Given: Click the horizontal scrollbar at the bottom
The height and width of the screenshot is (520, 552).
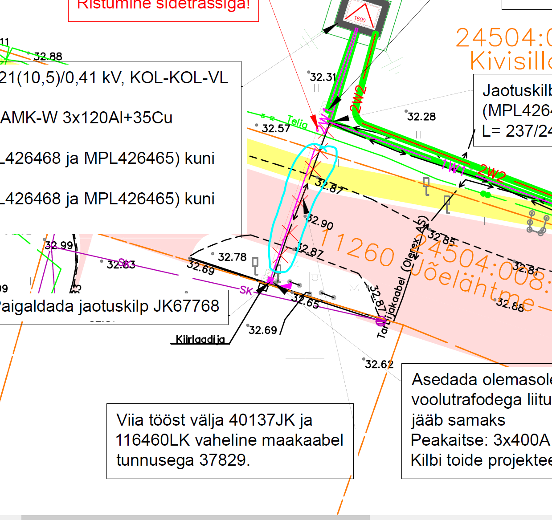Looking at the screenshot, I should click(x=195, y=517).
